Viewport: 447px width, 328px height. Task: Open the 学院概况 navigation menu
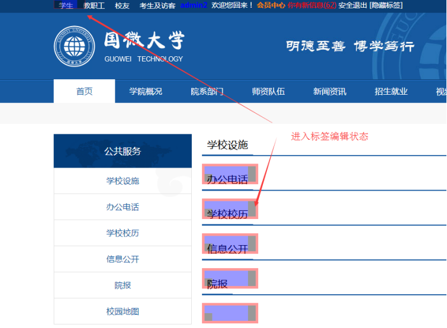point(146,91)
